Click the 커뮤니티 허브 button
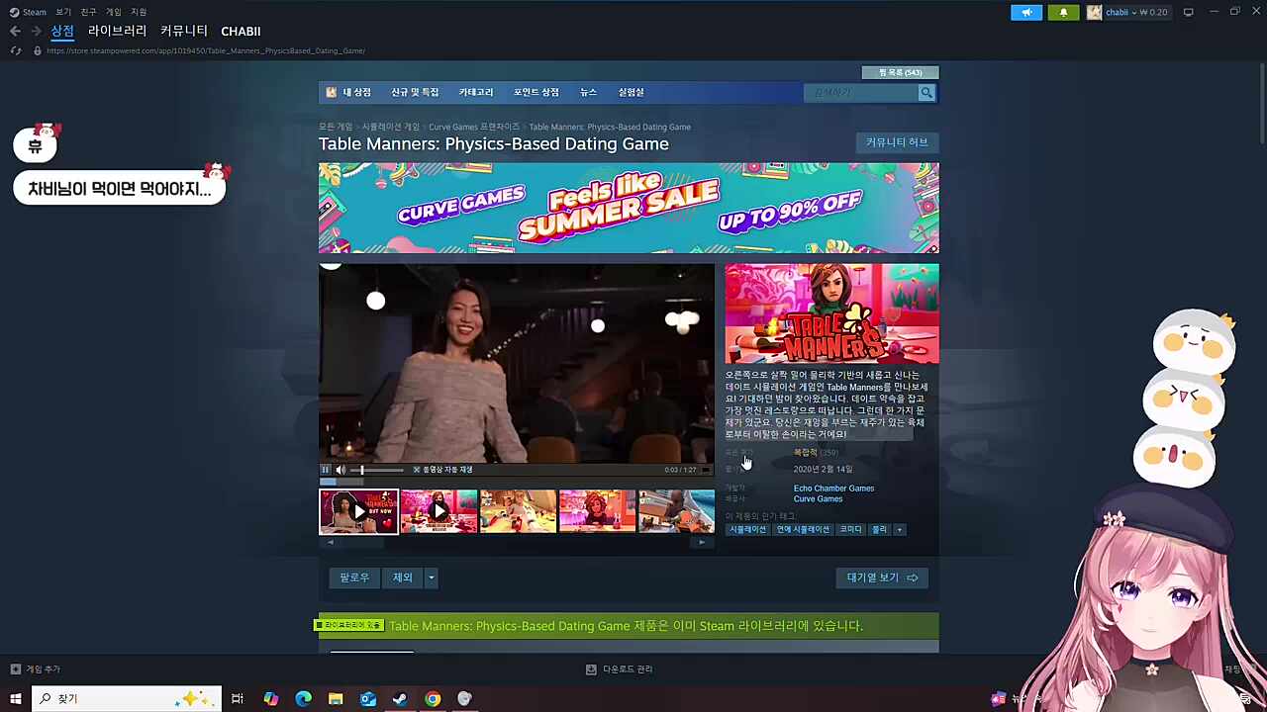1267x712 pixels. tap(897, 142)
